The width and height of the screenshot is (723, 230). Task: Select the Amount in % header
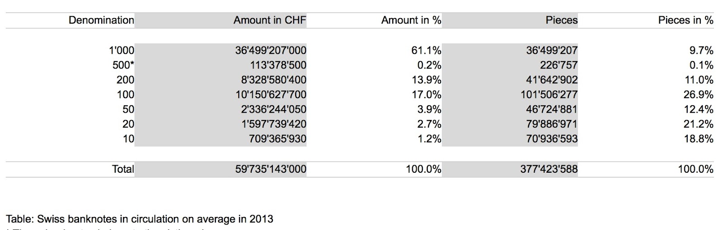411,20
